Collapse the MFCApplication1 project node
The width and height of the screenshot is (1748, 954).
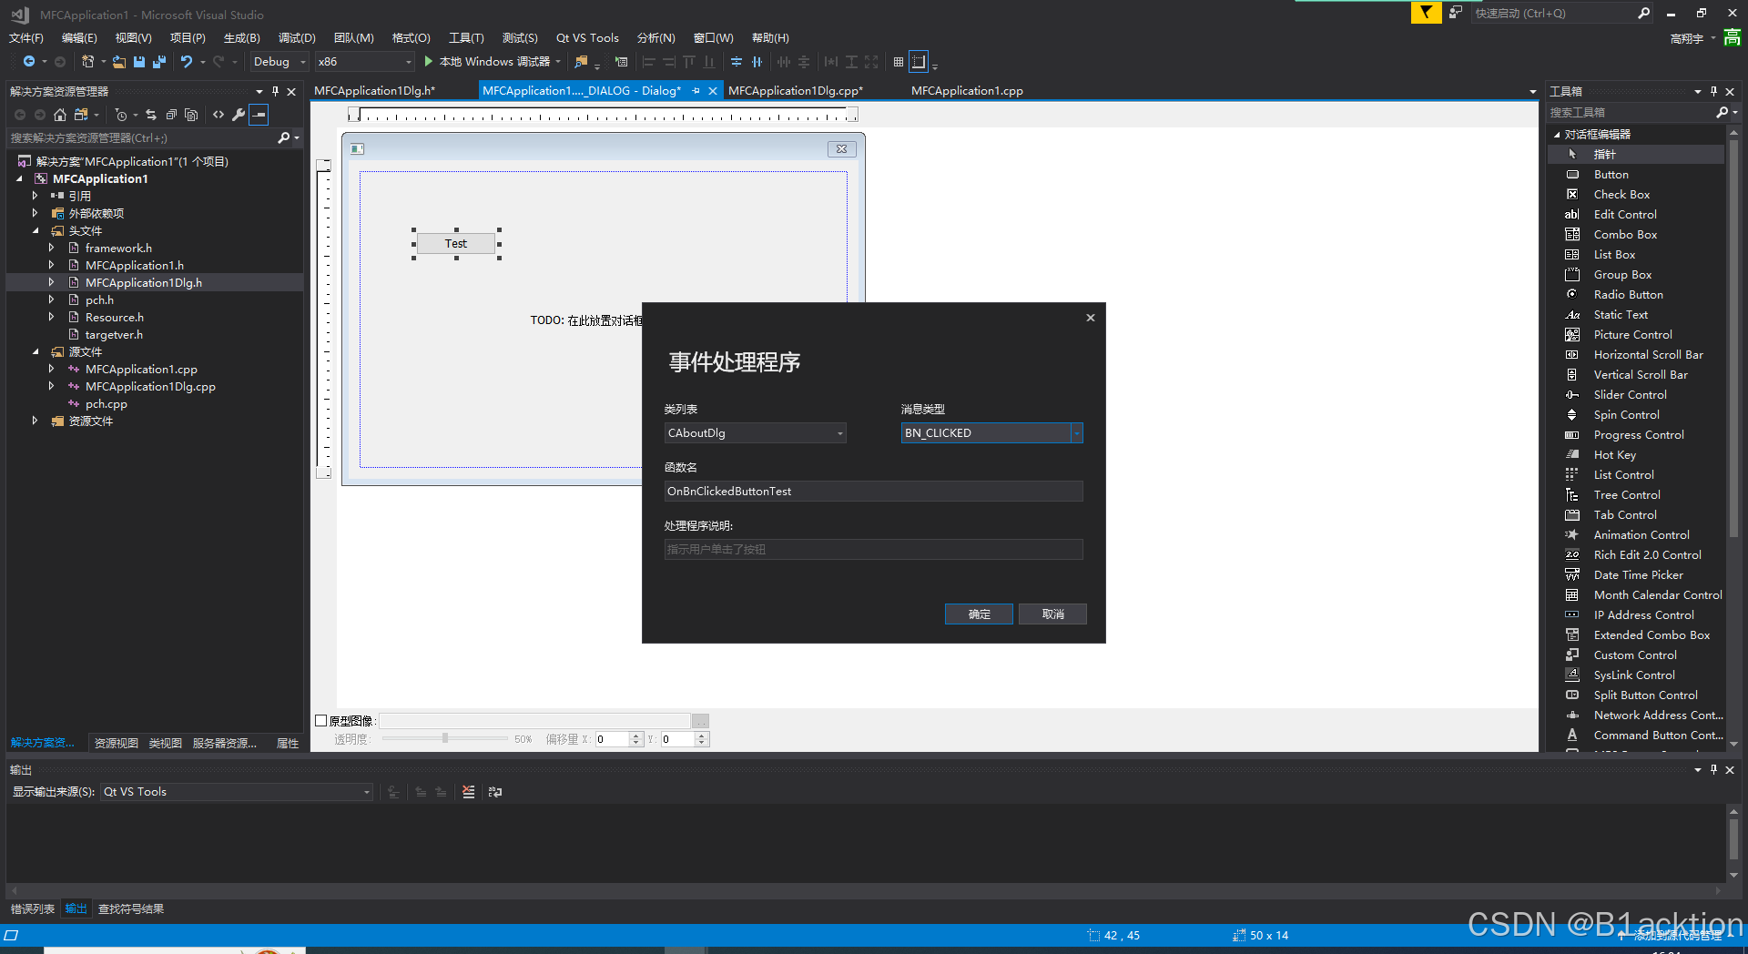point(19,179)
